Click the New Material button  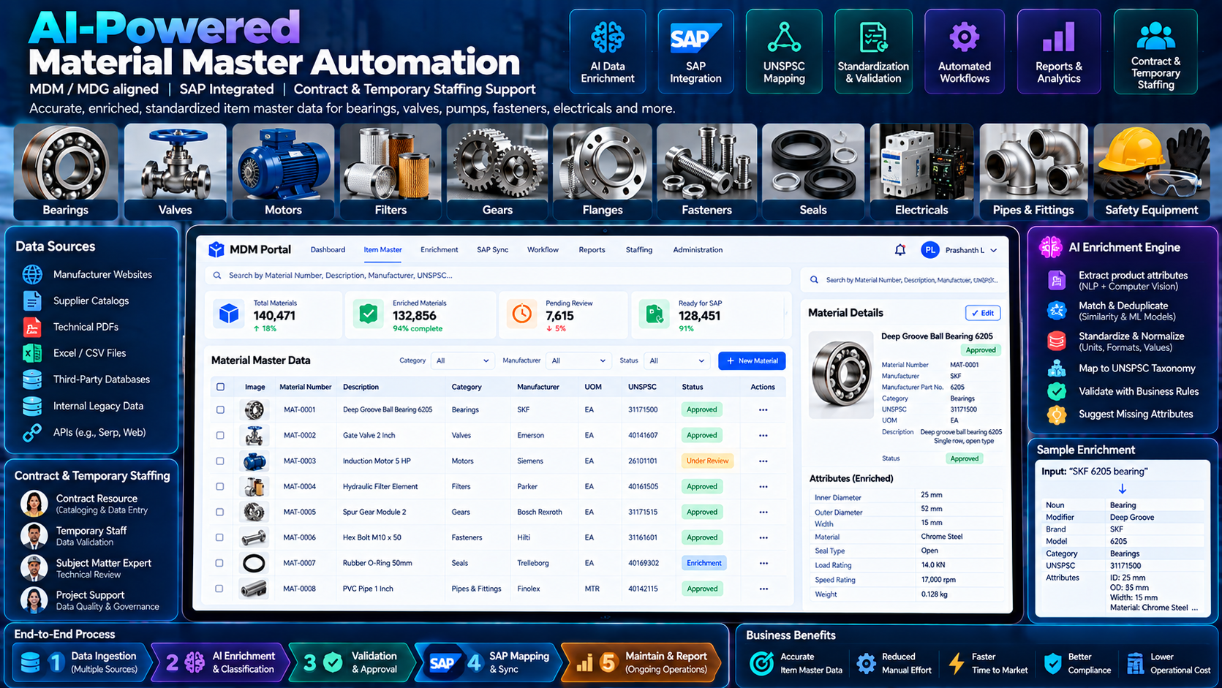coord(752,360)
